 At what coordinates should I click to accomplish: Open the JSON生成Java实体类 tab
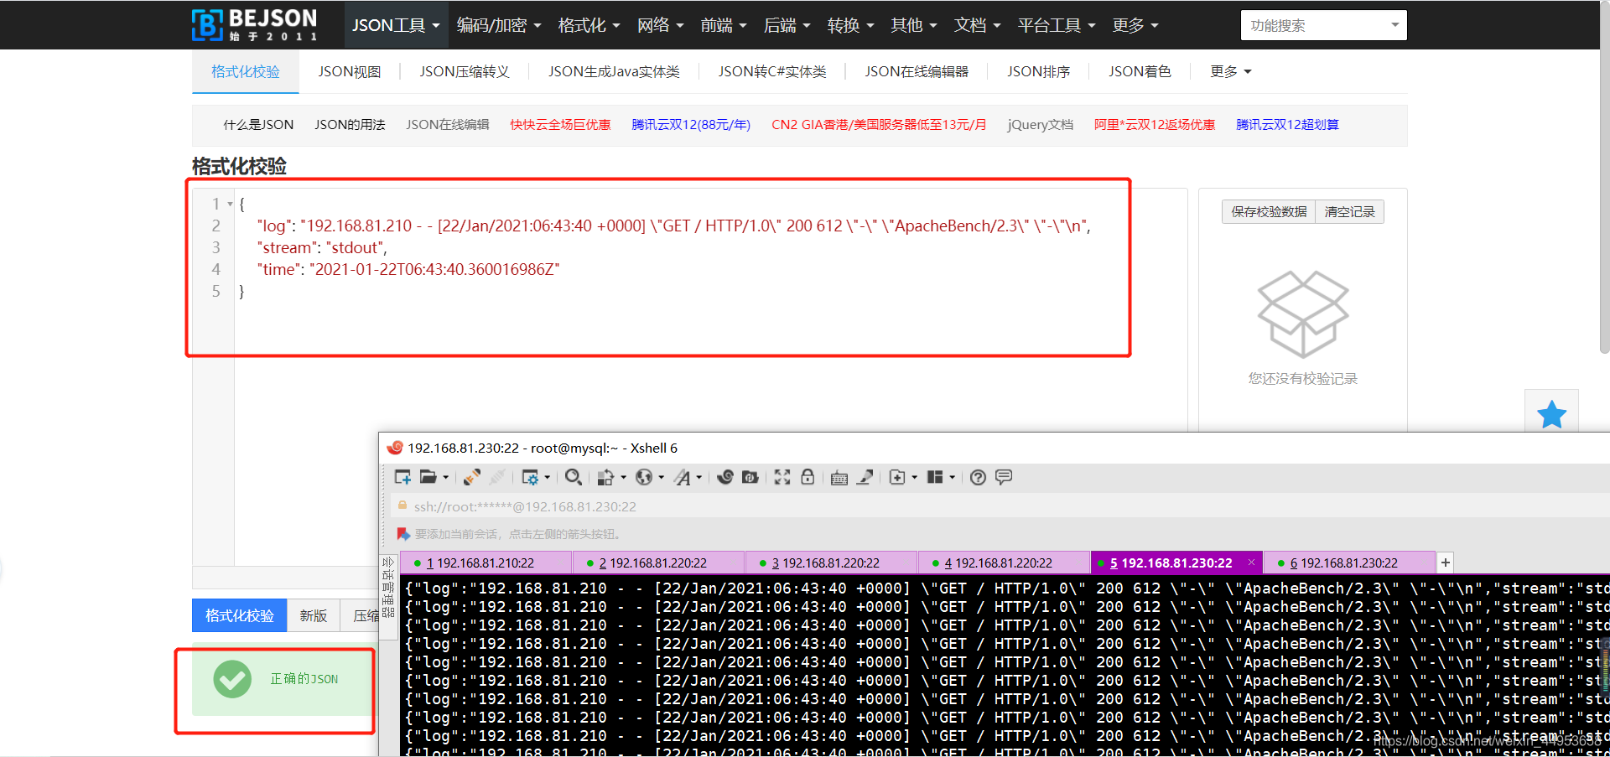coord(614,71)
